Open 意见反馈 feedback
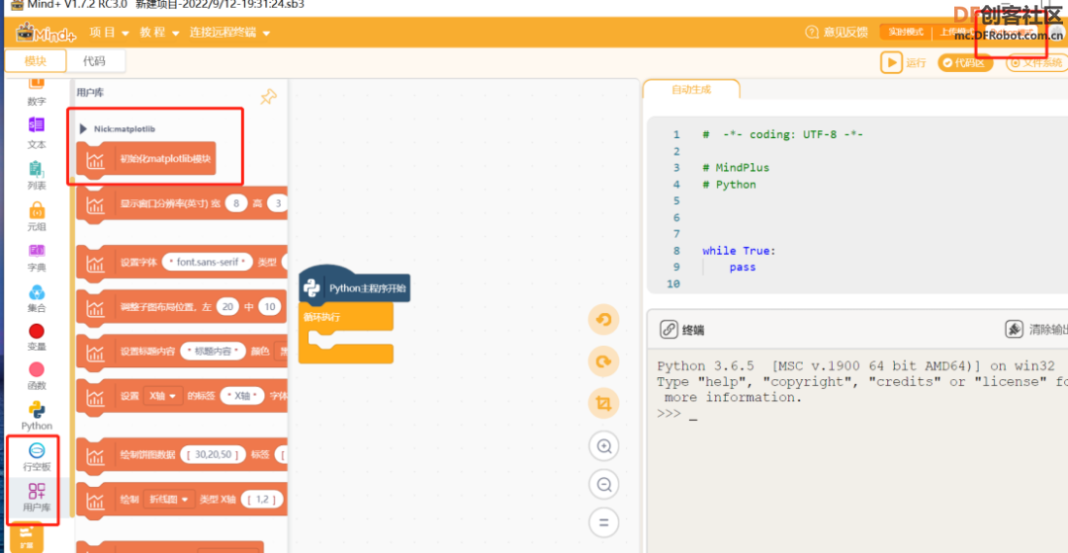 837,32
